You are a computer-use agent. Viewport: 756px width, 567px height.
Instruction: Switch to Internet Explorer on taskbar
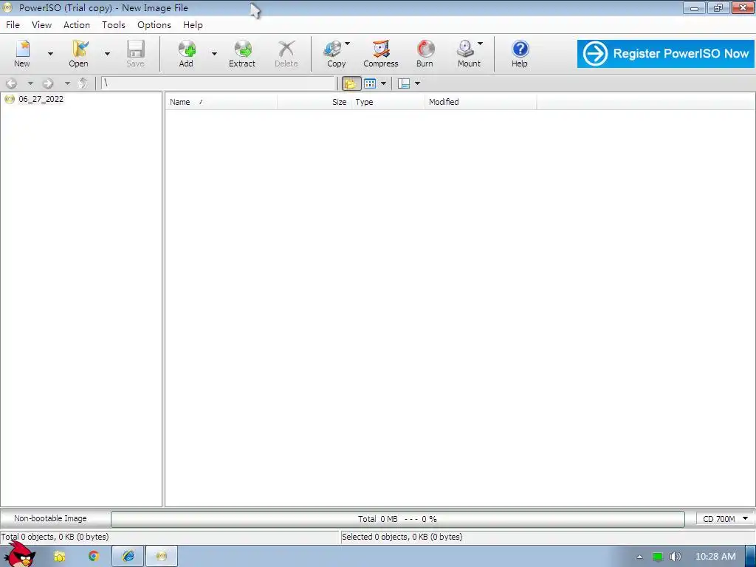(128, 557)
